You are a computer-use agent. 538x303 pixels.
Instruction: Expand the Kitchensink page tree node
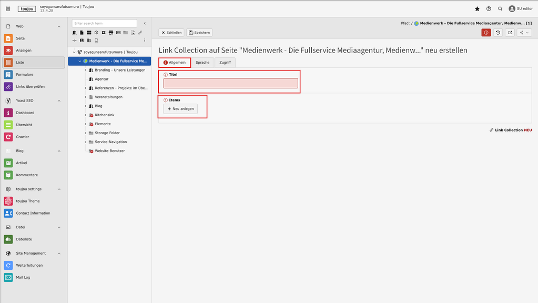click(85, 115)
